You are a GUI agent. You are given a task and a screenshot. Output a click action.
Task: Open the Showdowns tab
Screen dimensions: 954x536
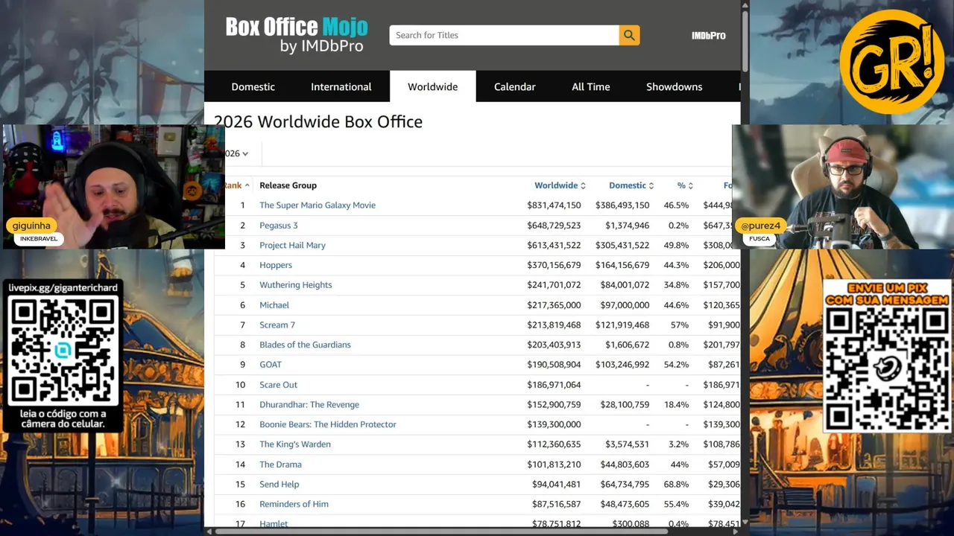coord(674,86)
